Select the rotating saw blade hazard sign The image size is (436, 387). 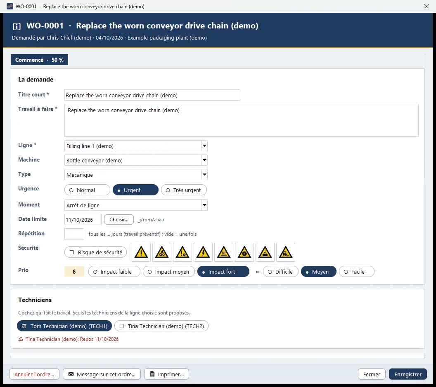pos(244,252)
